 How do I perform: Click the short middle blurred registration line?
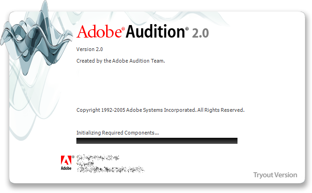[x=85, y=163]
